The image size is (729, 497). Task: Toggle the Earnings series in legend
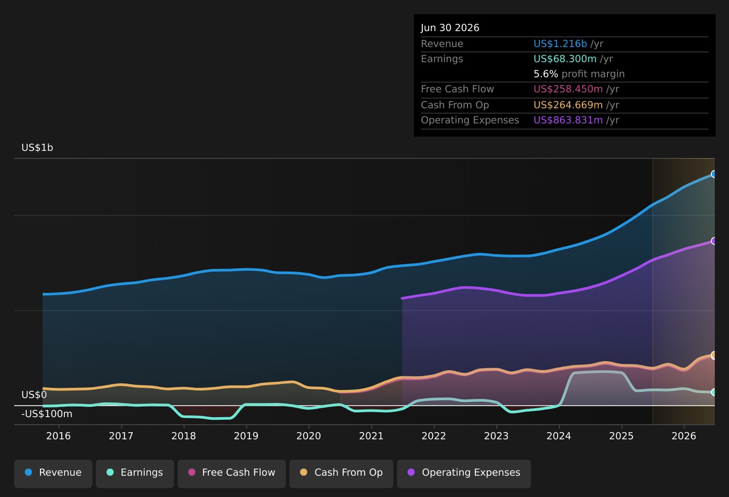[135, 474]
